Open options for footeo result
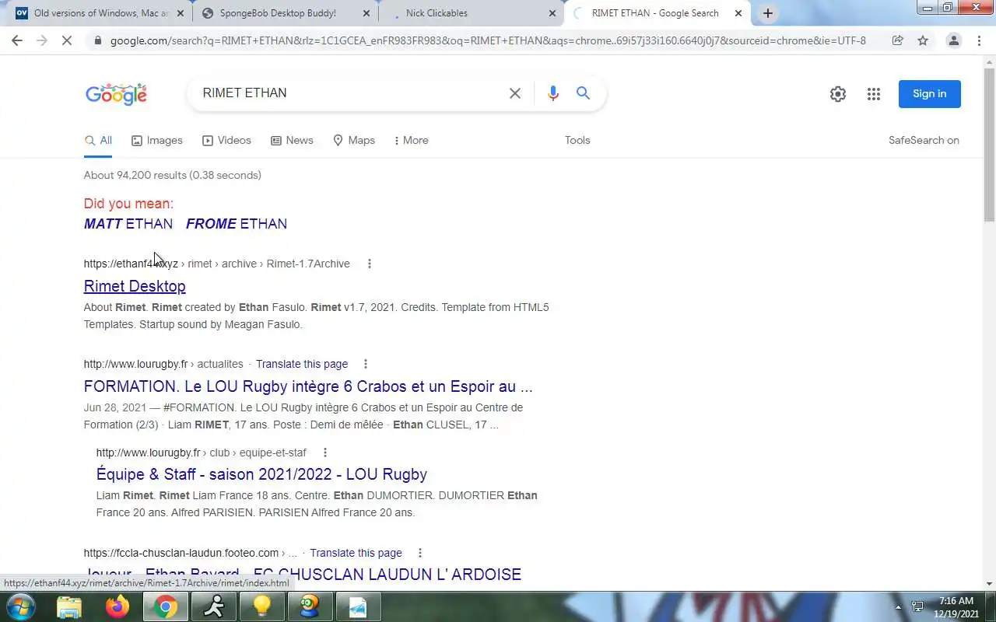The height and width of the screenshot is (622, 996). [420, 553]
